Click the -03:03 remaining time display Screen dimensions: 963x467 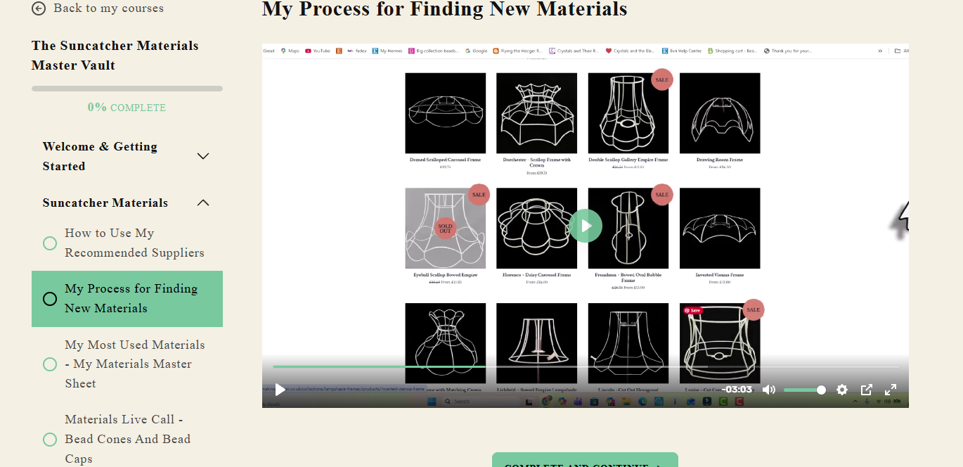coord(737,390)
